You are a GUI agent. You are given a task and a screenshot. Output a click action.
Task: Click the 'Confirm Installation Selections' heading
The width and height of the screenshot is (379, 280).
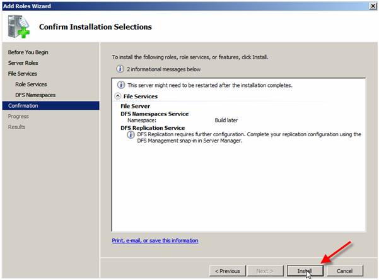(x=95, y=26)
